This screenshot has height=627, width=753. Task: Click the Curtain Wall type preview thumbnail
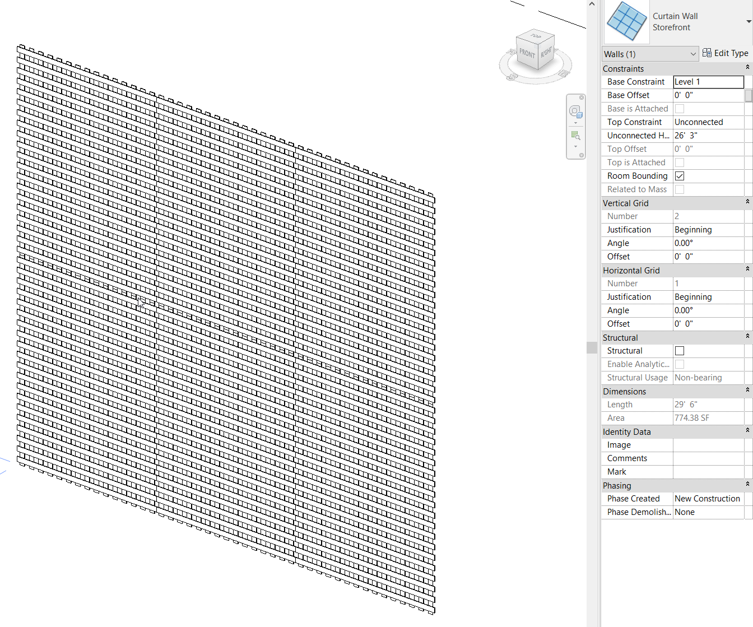(x=627, y=22)
